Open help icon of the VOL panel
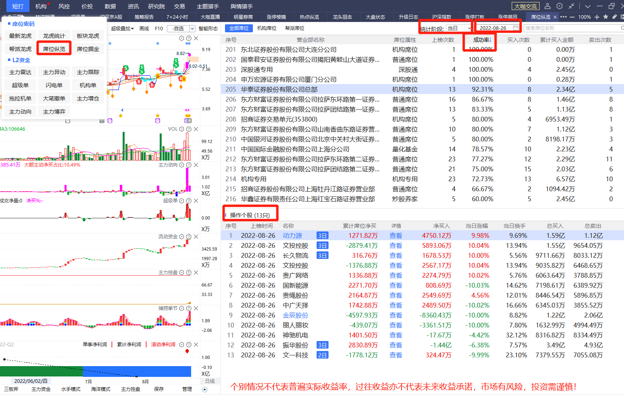The width and height of the screenshot is (624, 396). [189, 129]
